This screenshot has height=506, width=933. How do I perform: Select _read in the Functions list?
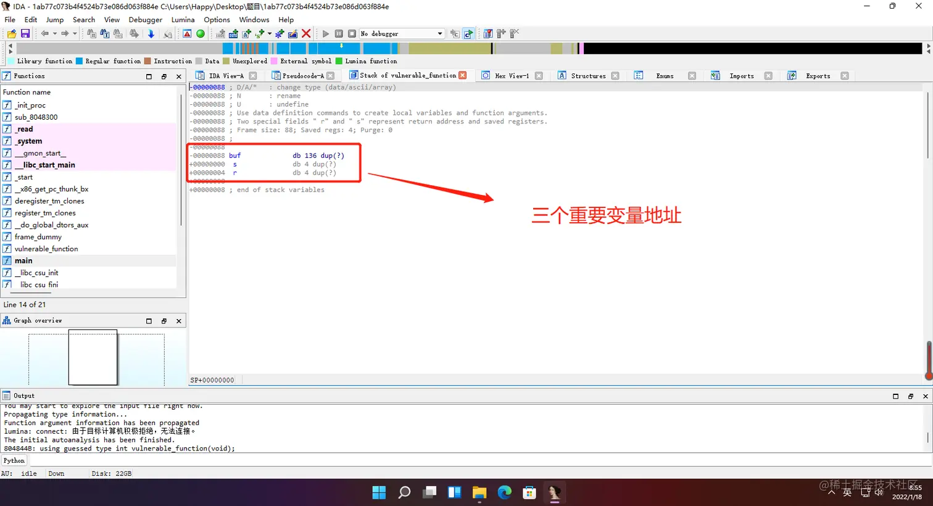pos(89,129)
